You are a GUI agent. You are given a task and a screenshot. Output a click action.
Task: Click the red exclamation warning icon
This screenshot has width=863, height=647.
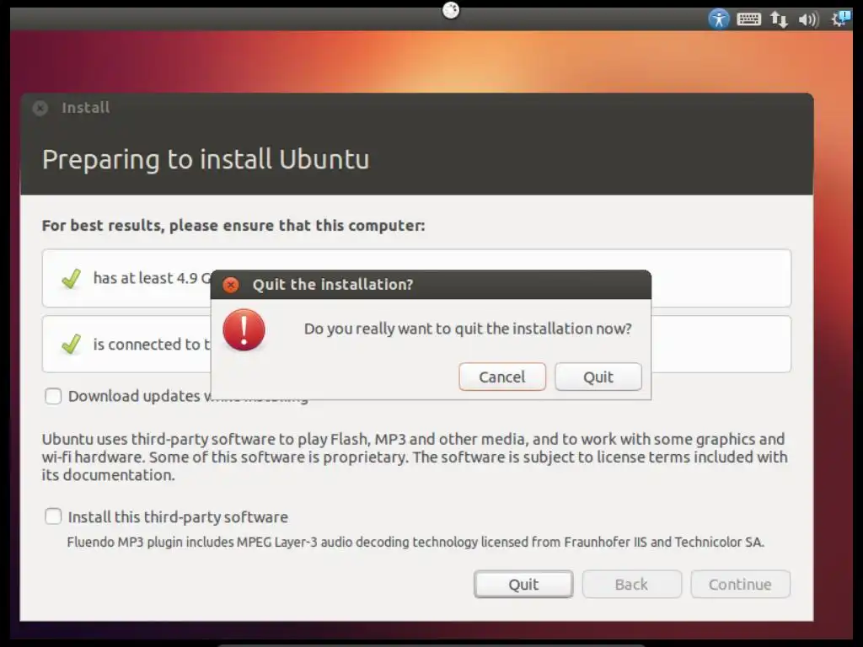click(244, 329)
